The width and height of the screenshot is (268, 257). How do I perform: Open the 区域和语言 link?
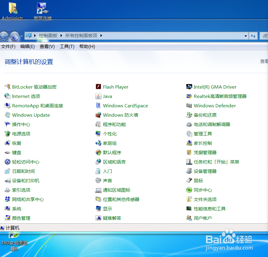114,162
